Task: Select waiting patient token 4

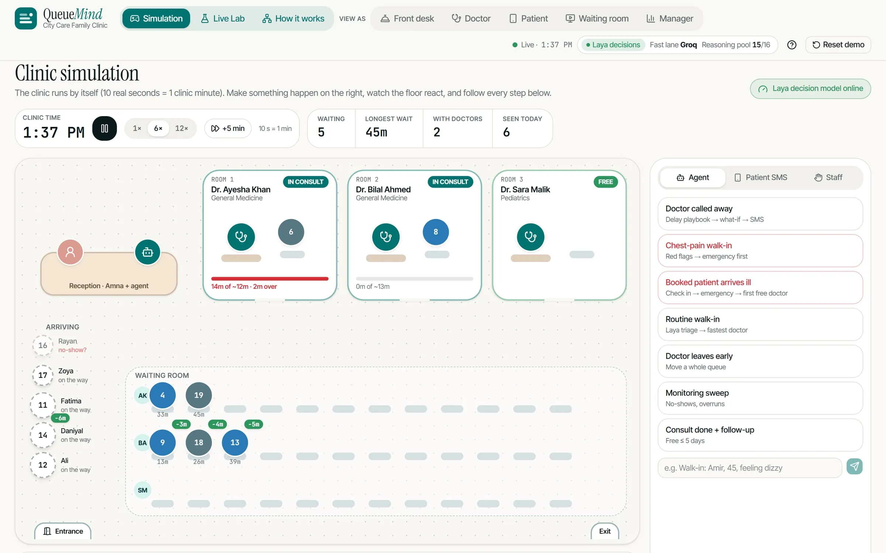Action: [162, 395]
